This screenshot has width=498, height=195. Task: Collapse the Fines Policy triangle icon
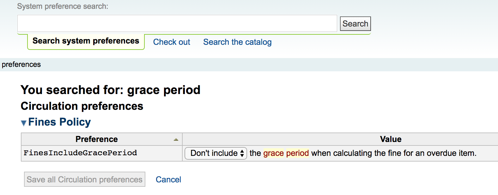tap(23, 123)
